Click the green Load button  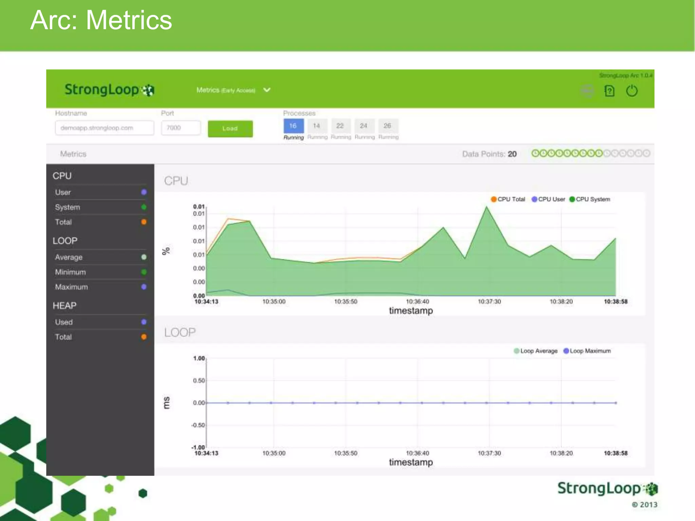(x=230, y=129)
